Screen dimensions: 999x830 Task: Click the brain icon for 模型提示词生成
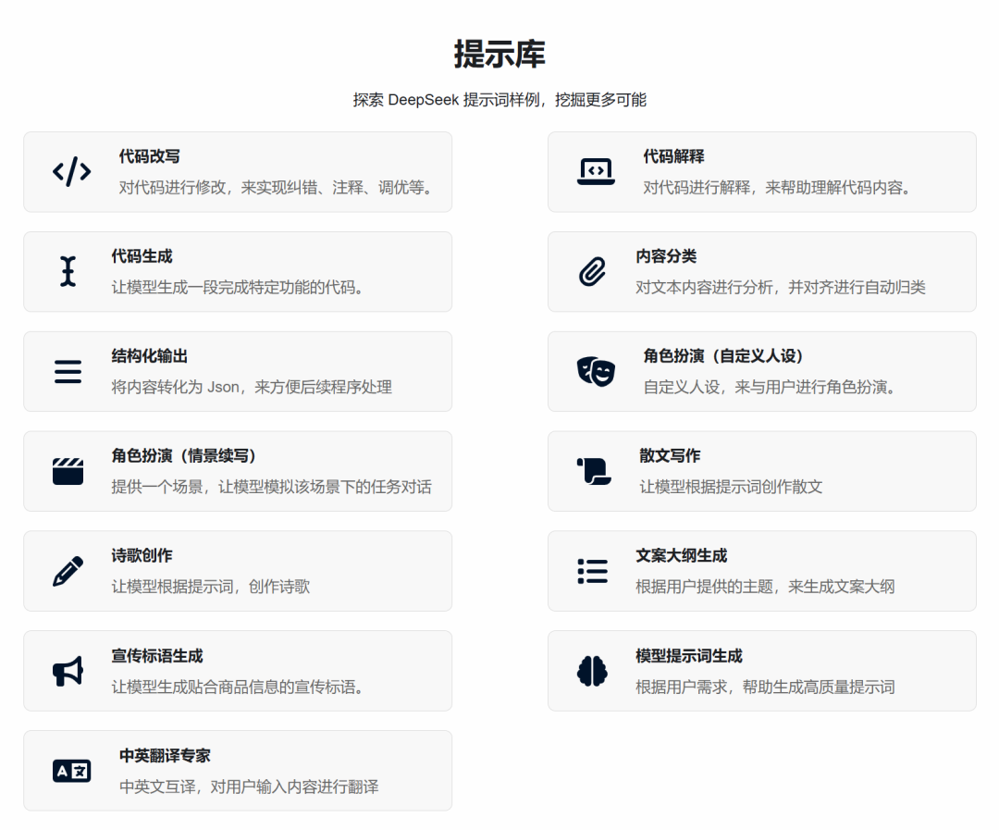click(593, 671)
